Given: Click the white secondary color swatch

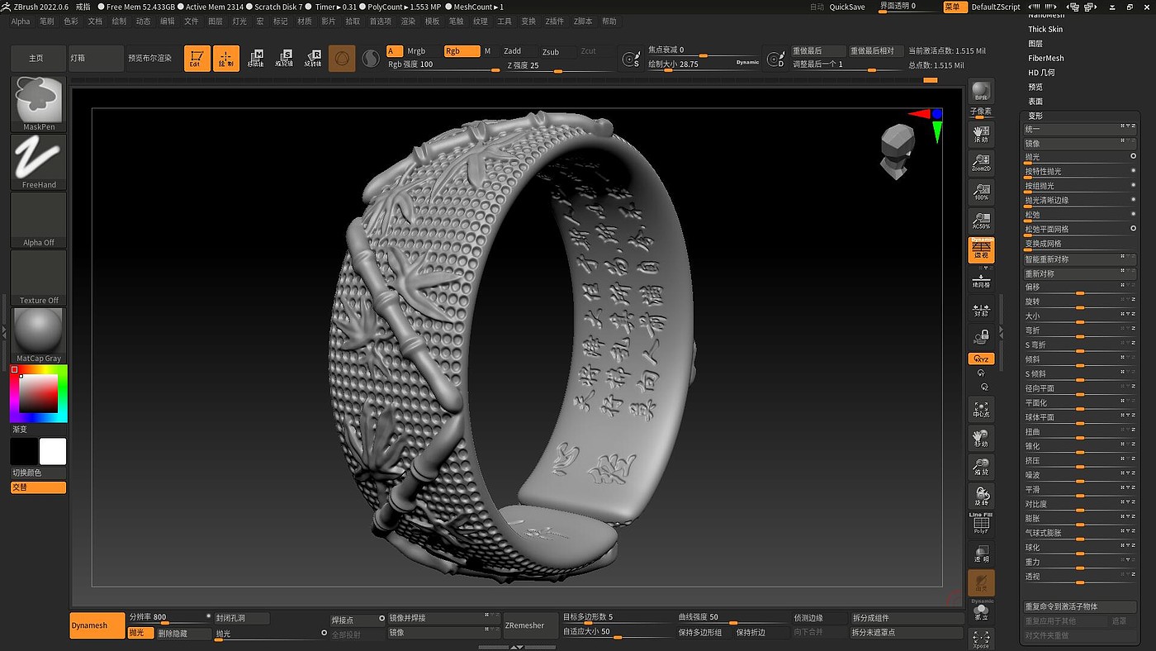Looking at the screenshot, I should click(53, 452).
